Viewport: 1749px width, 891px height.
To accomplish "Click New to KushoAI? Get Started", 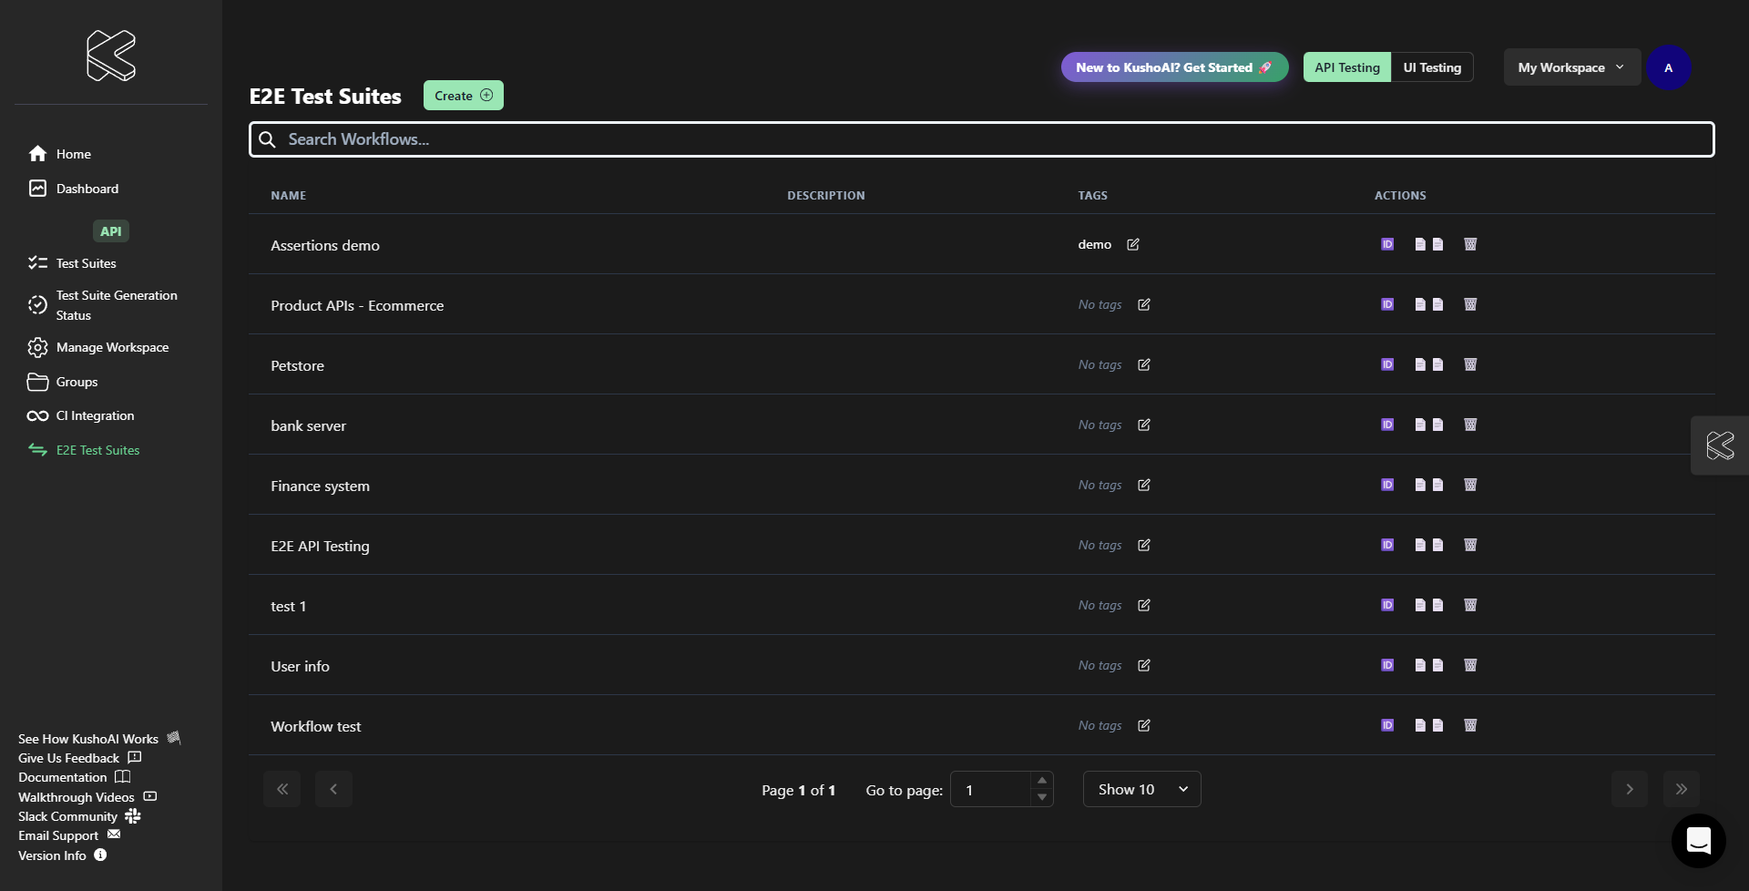I will [x=1173, y=67].
